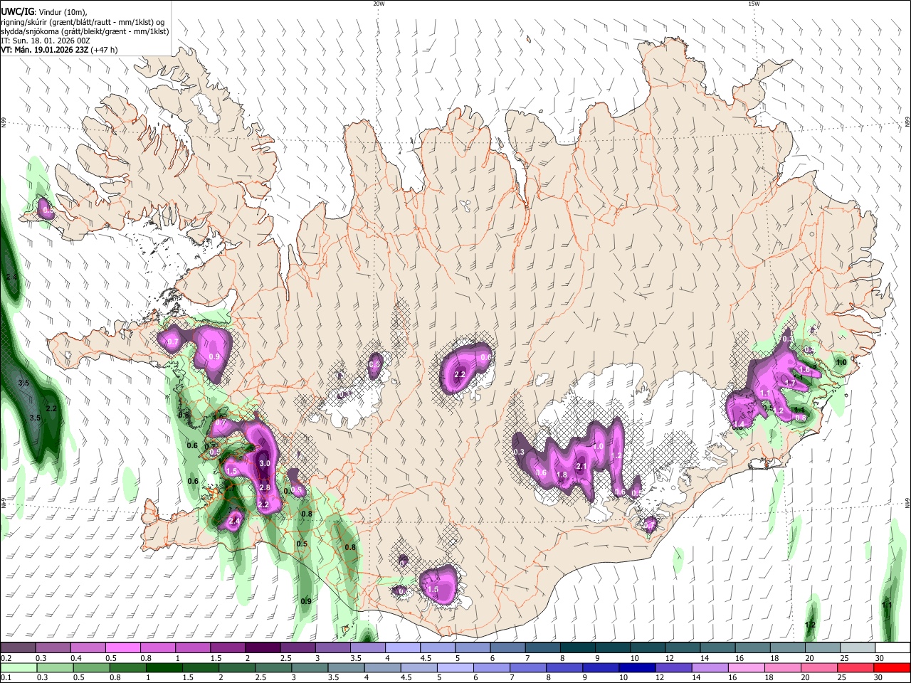The width and height of the screenshot is (911, 683).
Task: Pick the dark green 1 swatch in lower legend
Action: point(164,667)
